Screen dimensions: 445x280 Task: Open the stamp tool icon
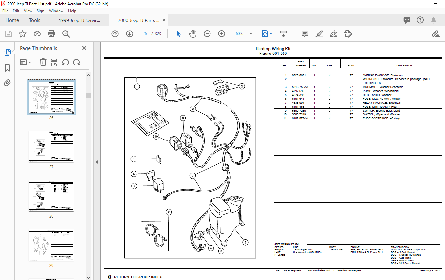pyautogui.click(x=348, y=34)
